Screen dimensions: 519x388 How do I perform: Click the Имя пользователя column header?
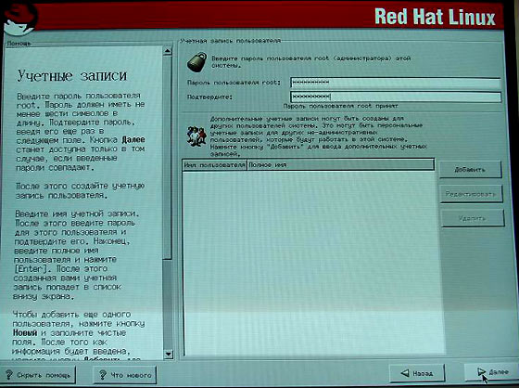click(214, 165)
